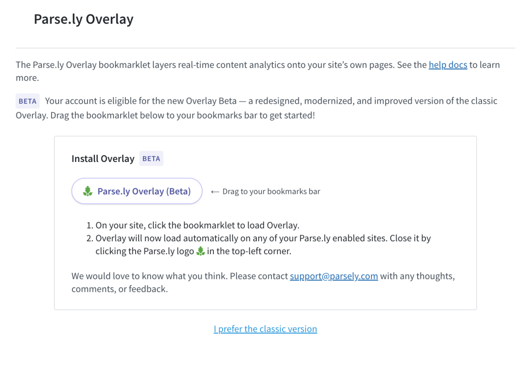Click the Overlay Beta eligibility paragraph text

click(x=257, y=108)
